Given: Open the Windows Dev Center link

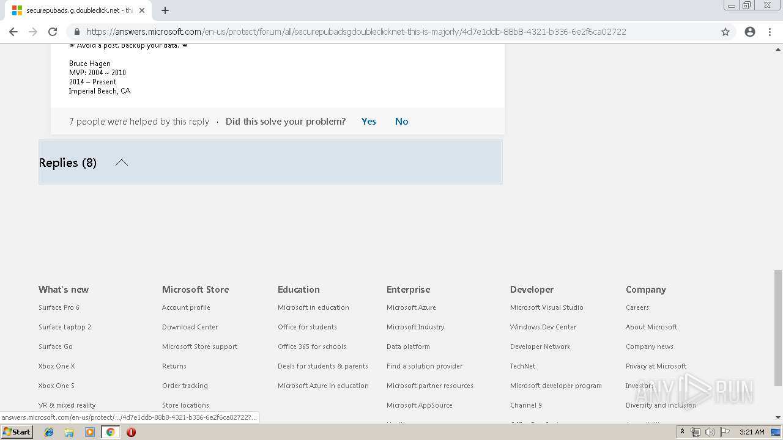Looking at the screenshot, I should 543,327.
